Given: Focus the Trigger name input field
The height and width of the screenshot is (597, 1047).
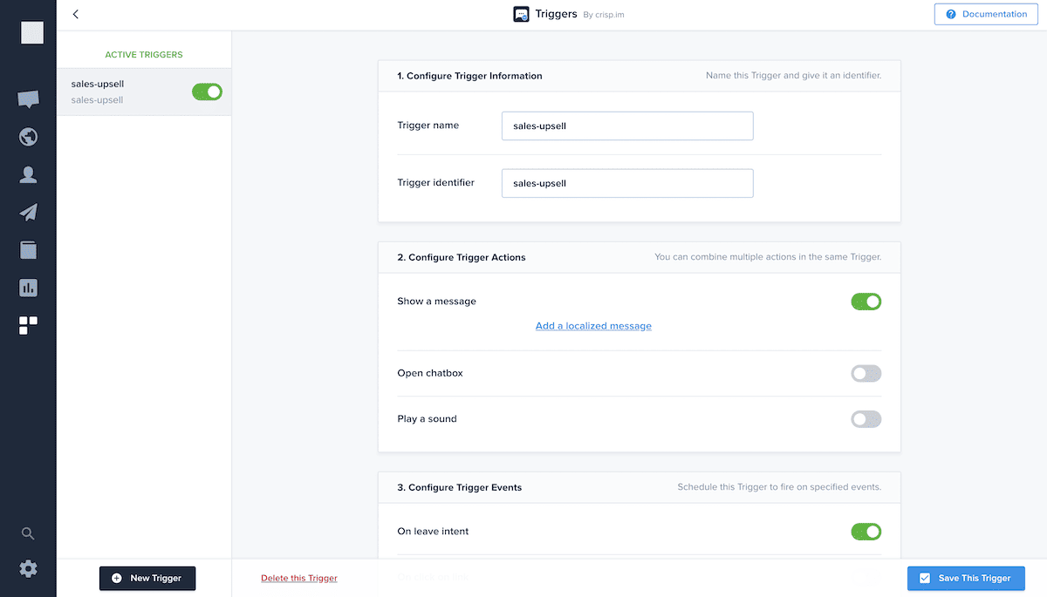Looking at the screenshot, I should pos(627,126).
